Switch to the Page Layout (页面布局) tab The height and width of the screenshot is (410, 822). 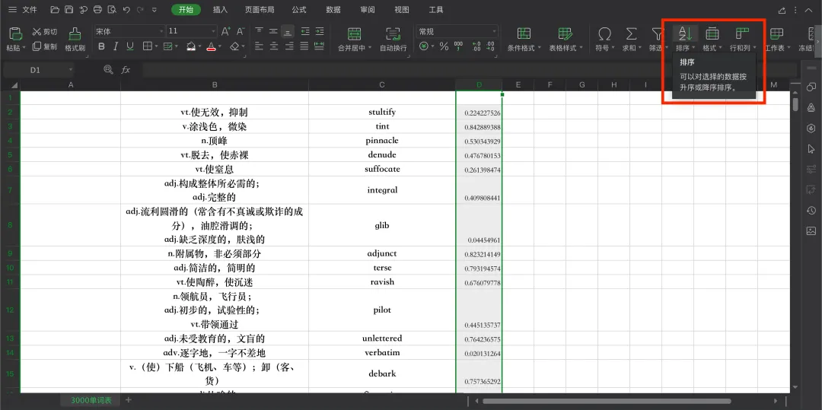[260, 9]
